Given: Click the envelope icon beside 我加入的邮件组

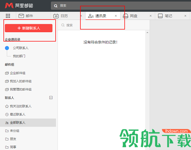Looking at the screenshot, I should [7, 81].
